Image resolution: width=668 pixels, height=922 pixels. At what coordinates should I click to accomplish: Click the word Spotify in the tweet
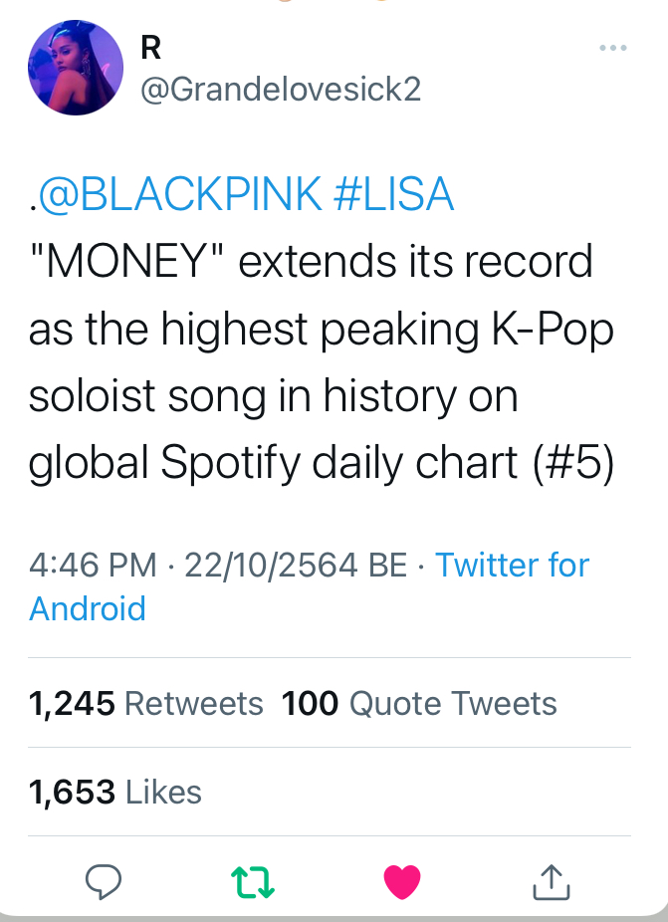(x=222, y=462)
